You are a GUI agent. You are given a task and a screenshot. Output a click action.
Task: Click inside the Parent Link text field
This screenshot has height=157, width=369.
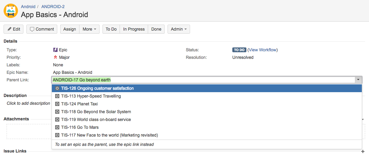pos(203,80)
